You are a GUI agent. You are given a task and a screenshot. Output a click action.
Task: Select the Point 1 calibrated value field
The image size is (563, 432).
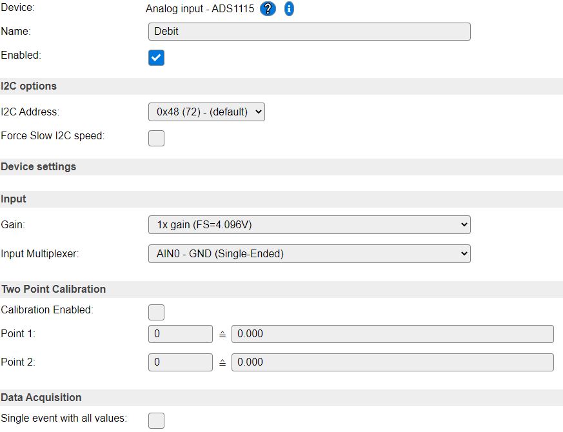point(393,334)
